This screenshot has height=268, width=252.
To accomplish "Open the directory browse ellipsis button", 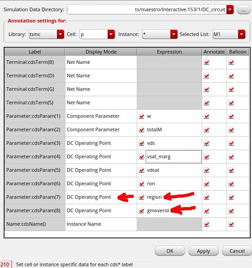I will point(243,10).
